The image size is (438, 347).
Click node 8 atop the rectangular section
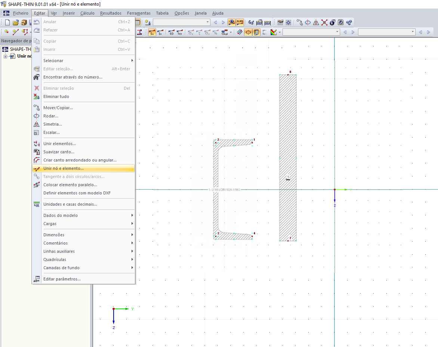coord(288,74)
